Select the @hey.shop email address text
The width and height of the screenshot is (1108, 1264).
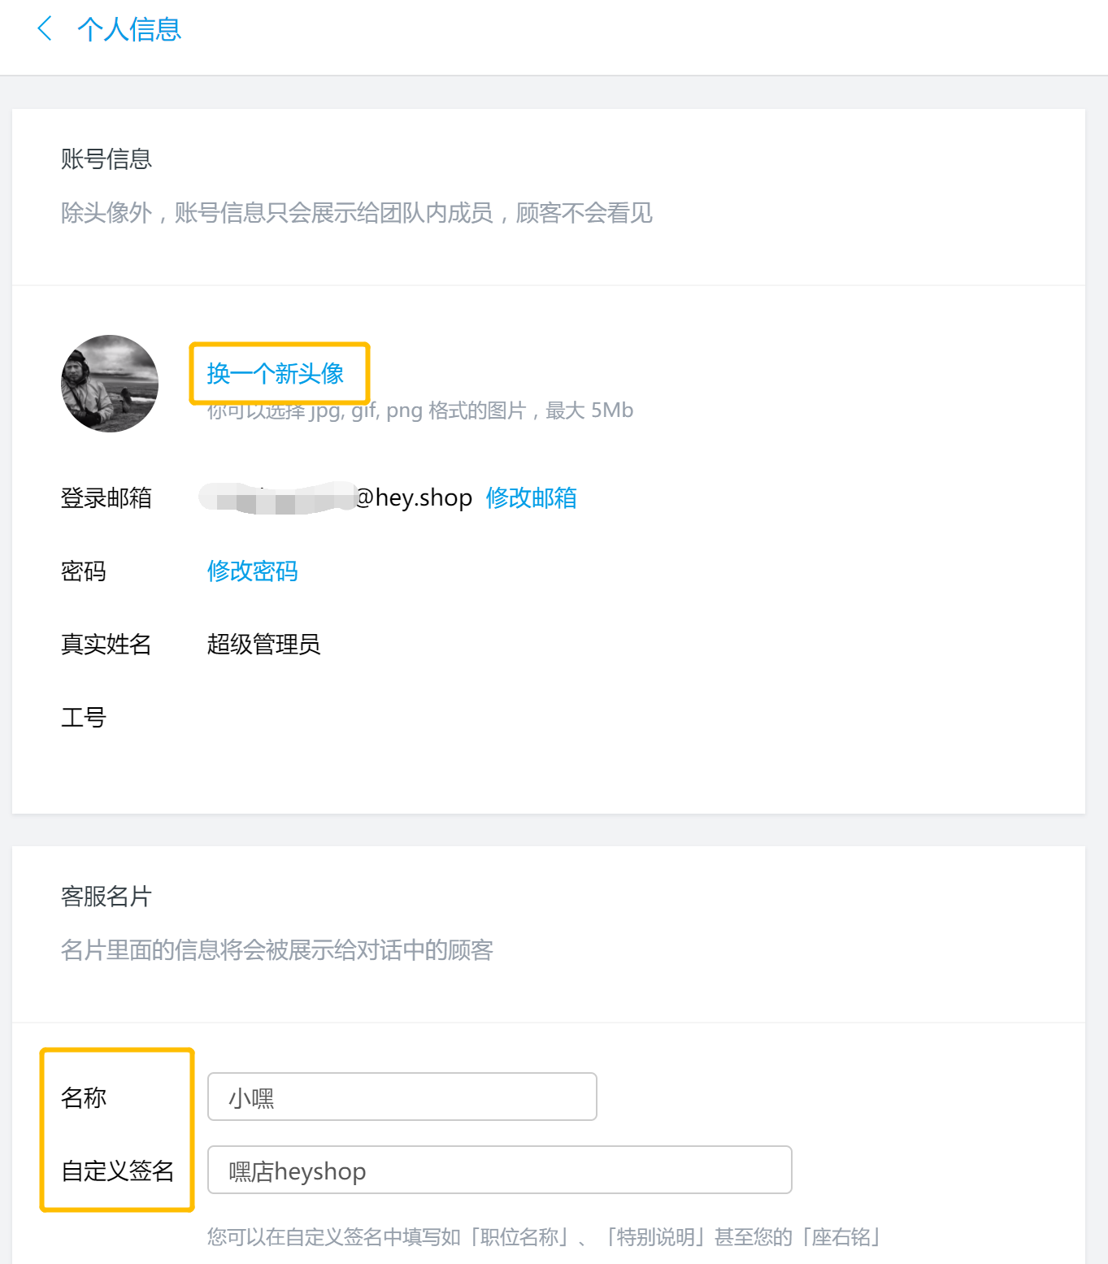tap(336, 497)
